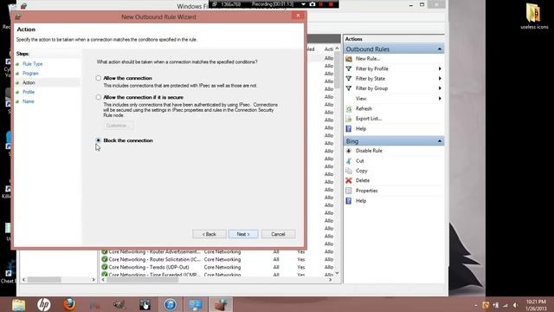The height and width of the screenshot is (312, 554).
Task: Click the Disable Rule icon
Action: pos(349,151)
